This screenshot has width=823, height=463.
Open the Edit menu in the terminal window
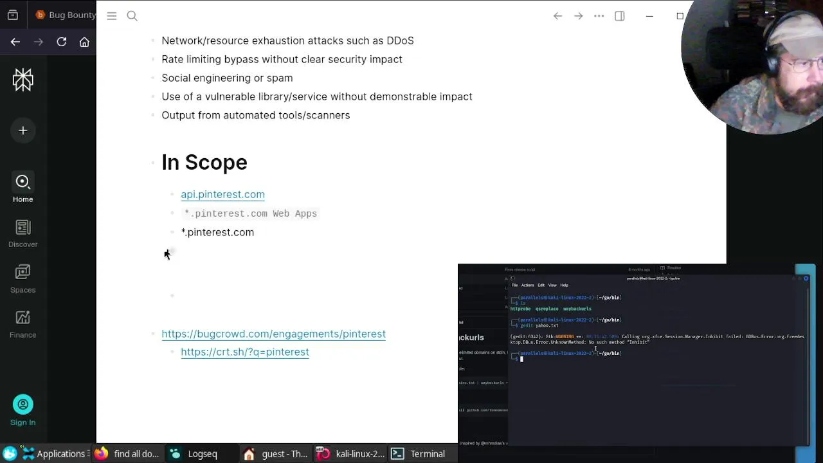[541, 285]
